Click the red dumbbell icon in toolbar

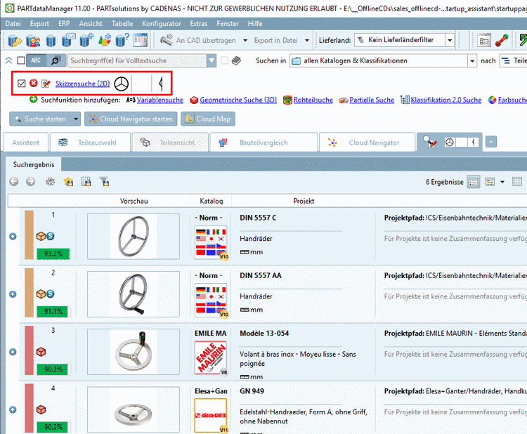coord(502,40)
